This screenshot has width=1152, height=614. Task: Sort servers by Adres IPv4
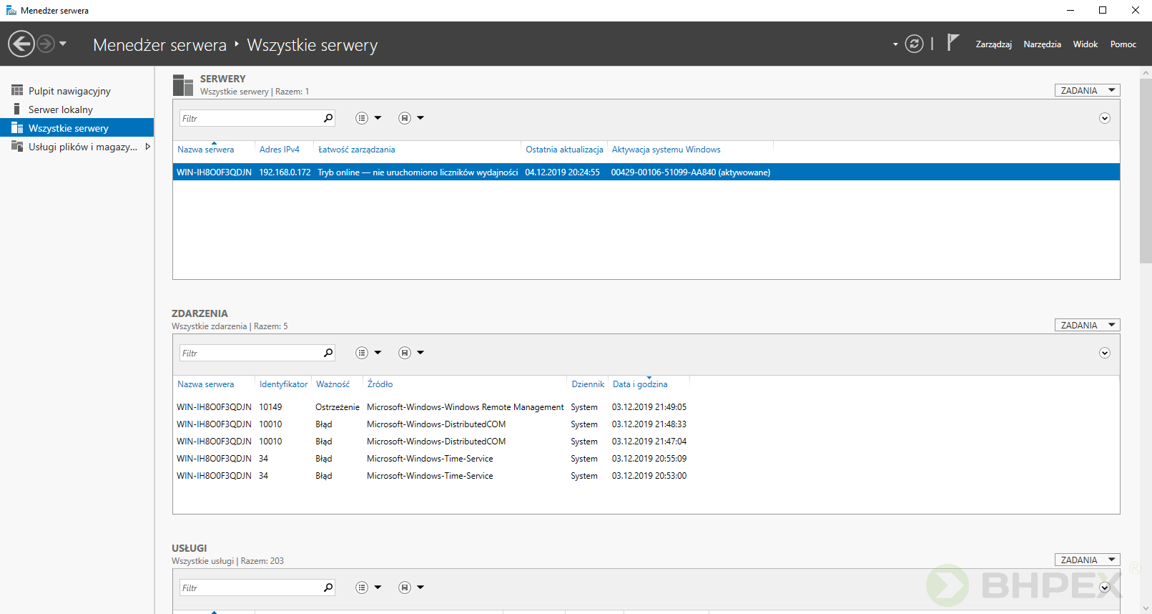point(280,150)
